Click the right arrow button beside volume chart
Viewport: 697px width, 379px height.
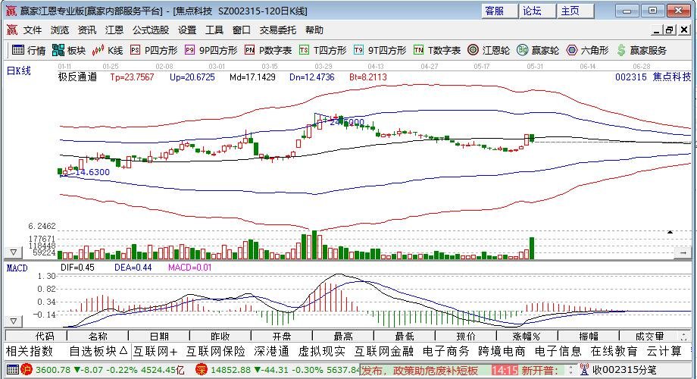(x=683, y=252)
